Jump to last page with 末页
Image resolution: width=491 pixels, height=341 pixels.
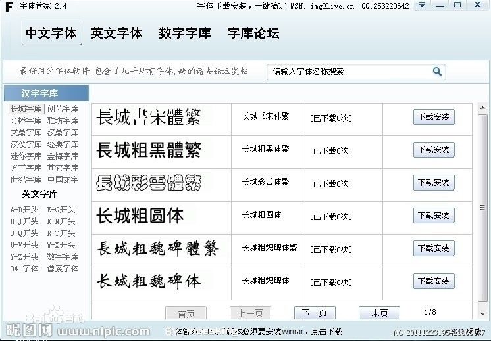379,313
